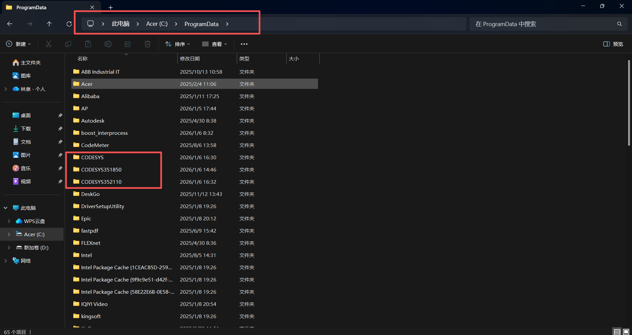Sort by the 类型 column header

pos(262,58)
